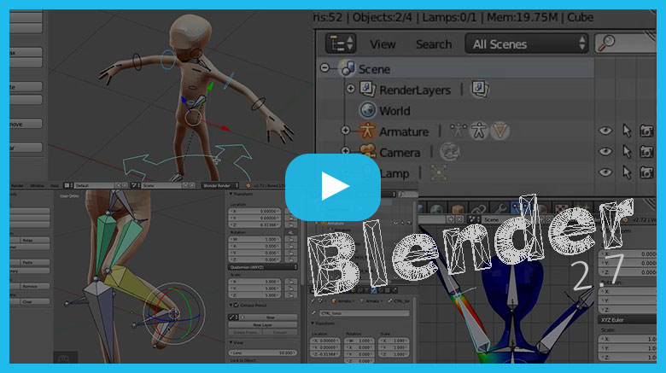Viewport: 666px width, 373px height.
Task: Toggle Armature selectability with its arrow icon
Action: [x=627, y=131]
